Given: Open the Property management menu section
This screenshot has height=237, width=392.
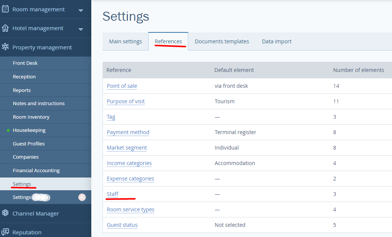Looking at the screenshot, I should pyautogui.click(x=46, y=47).
